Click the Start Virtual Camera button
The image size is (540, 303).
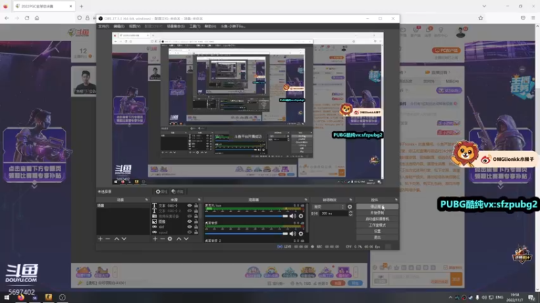[377, 220]
